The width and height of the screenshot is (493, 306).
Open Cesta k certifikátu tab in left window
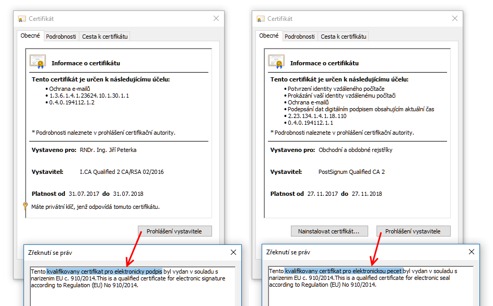104,37
